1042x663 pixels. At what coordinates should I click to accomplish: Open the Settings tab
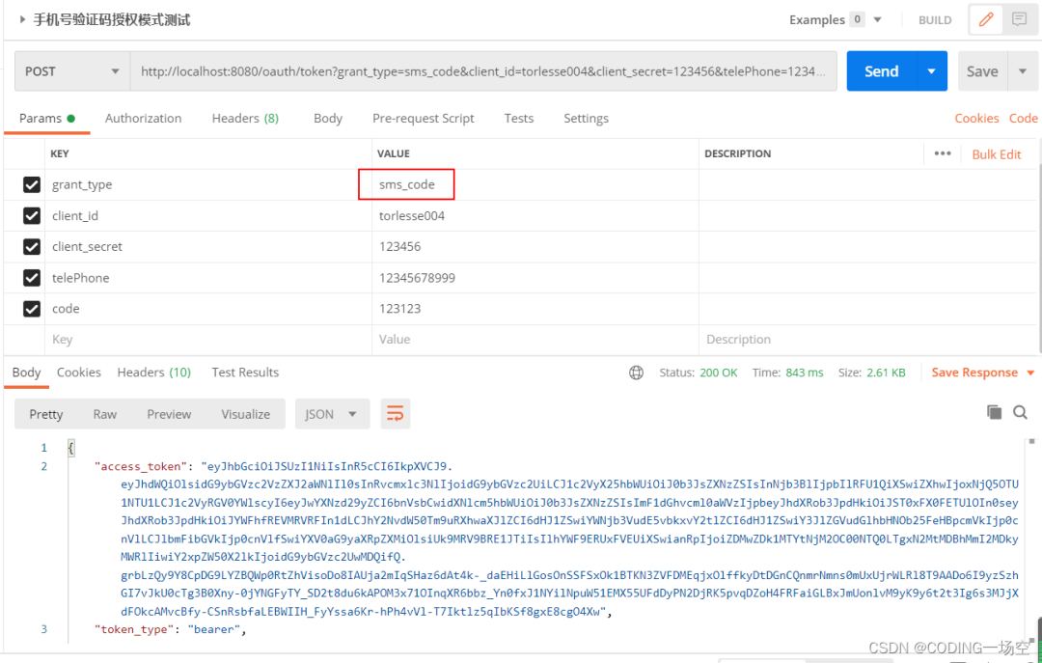[x=586, y=119]
